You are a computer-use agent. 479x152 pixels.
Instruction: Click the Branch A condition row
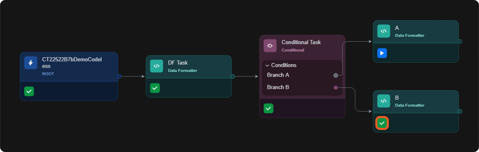coord(302,75)
